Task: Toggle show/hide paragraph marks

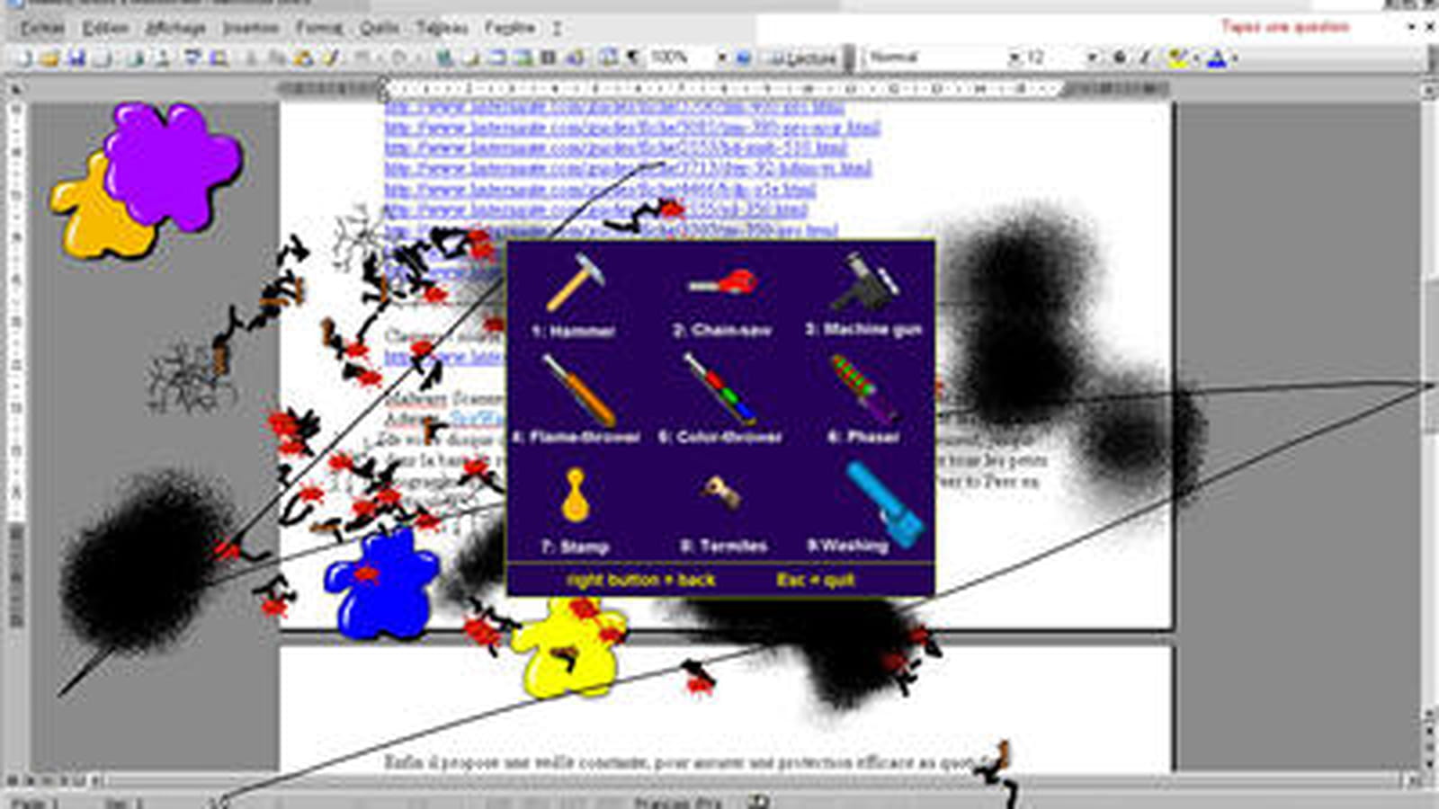Action: click(633, 58)
